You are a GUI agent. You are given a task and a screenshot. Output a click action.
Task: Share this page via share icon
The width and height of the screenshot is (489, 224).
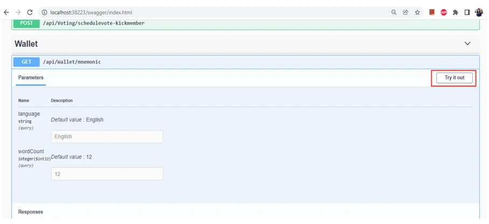tap(406, 12)
